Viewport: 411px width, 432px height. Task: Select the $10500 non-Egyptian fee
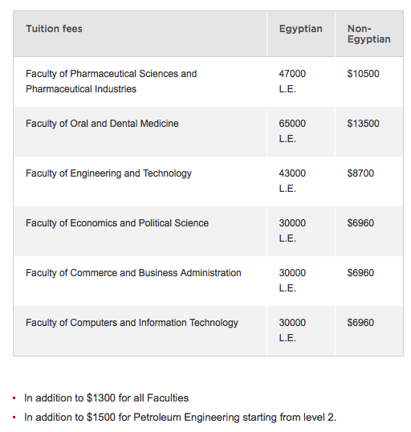[x=363, y=74]
